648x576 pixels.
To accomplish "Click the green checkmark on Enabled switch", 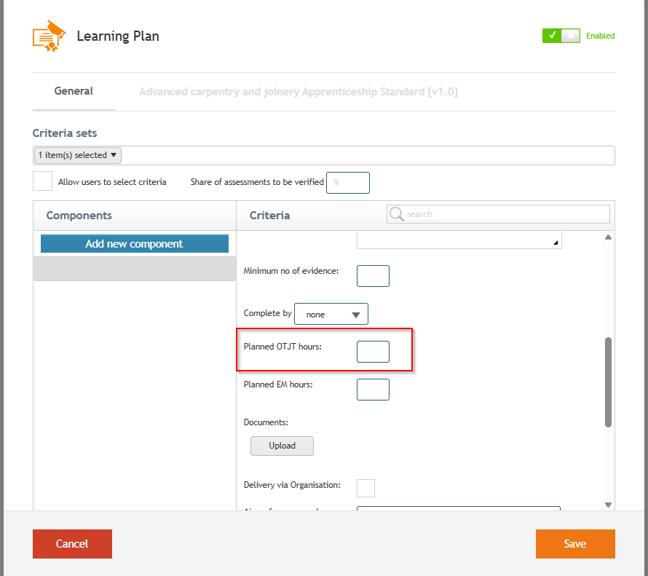I will [552, 36].
